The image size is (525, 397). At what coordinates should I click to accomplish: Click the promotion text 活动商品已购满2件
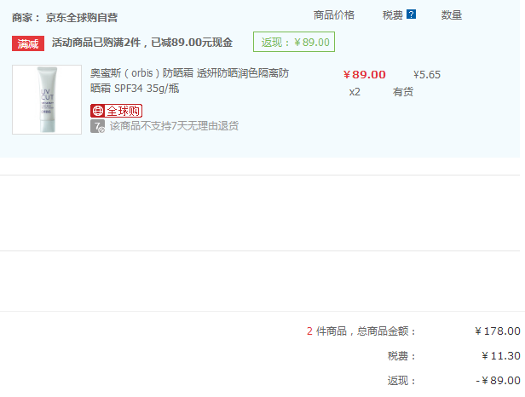[x=96, y=43]
